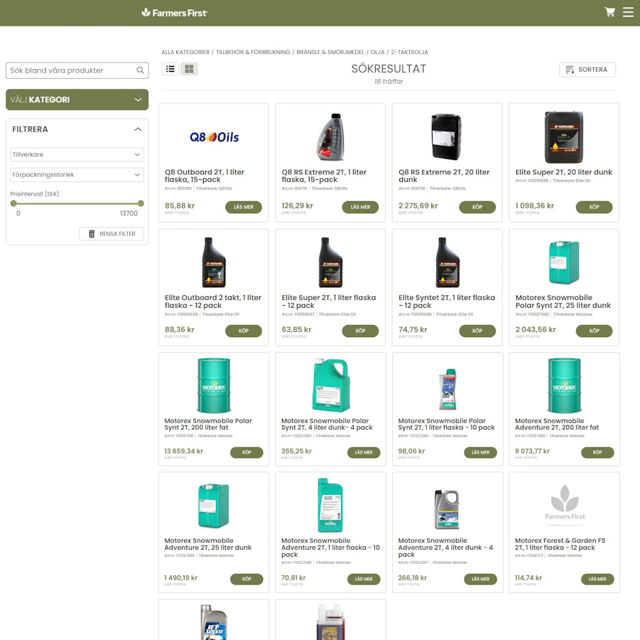Image resolution: width=640 pixels, height=640 pixels.
Task: Go to Alla Kategorier breadcrumb
Action: (185, 53)
